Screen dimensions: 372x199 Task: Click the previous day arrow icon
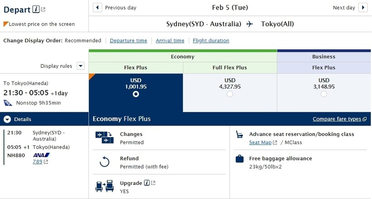[97, 7]
